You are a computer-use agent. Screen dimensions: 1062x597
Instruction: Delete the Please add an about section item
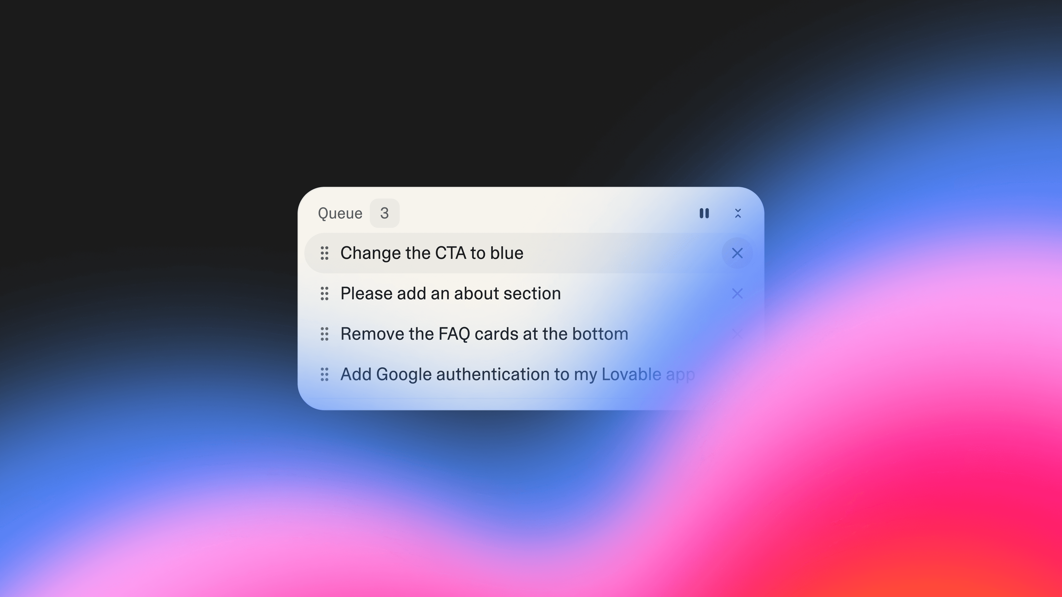point(737,293)
